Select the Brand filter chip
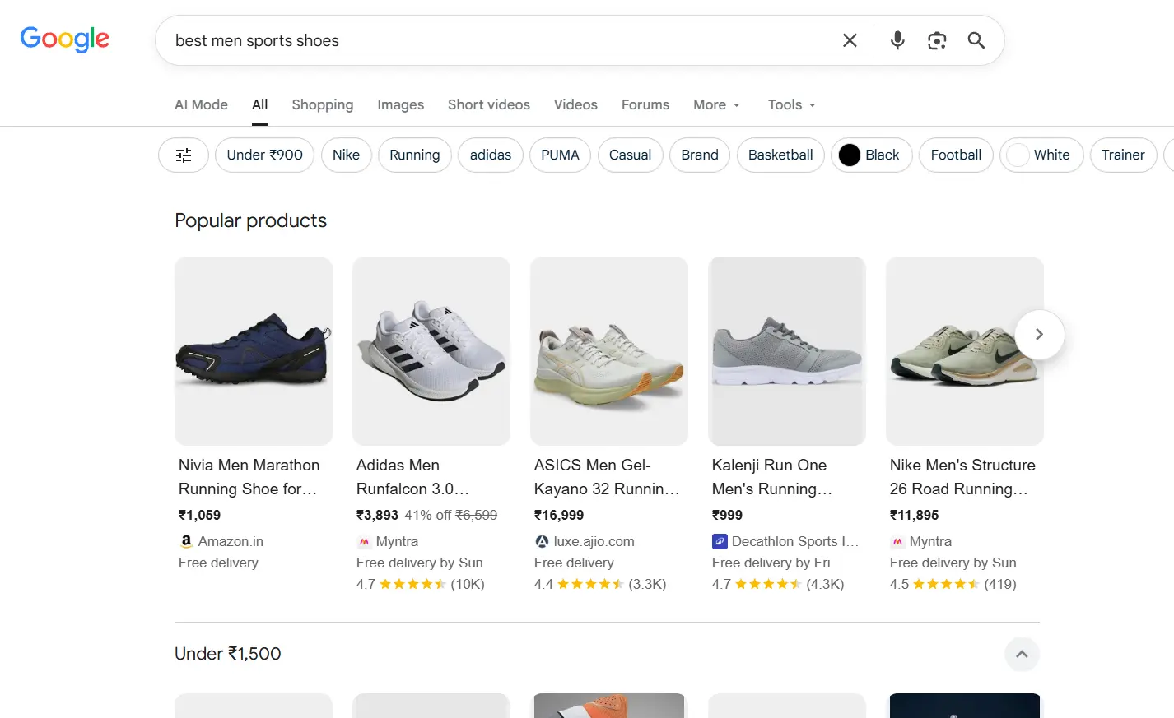 (700, 155)
